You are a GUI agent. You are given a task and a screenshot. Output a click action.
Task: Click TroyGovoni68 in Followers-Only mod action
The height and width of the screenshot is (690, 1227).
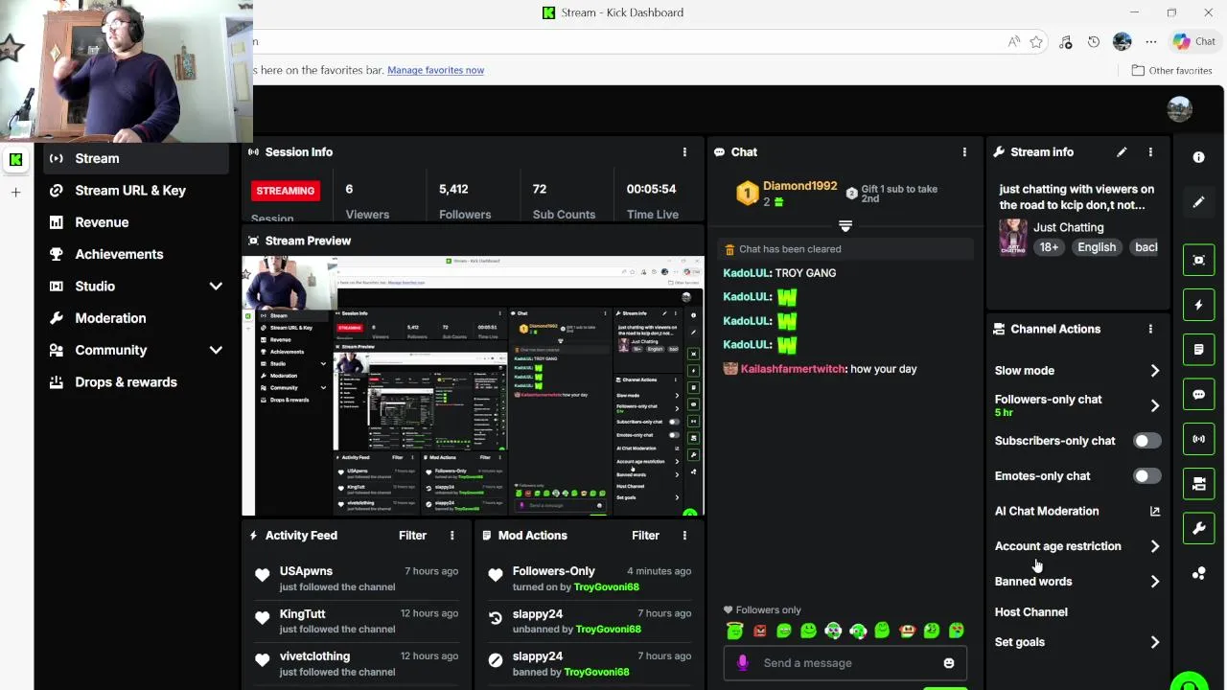click(x=606, y=586)
